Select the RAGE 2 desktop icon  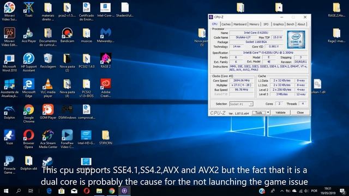[105, 60]
